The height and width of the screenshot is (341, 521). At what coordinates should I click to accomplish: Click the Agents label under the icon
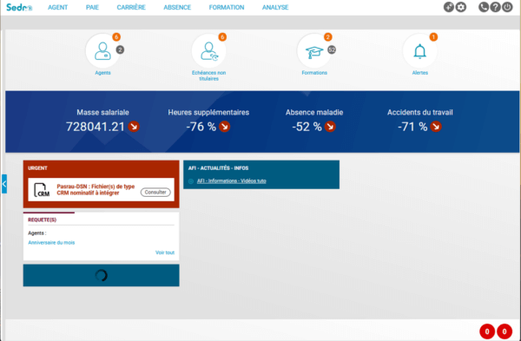coord(102,73)
